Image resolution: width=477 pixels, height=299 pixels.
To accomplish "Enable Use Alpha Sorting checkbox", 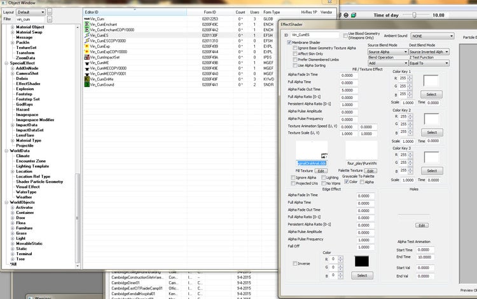I will (294, 65).
